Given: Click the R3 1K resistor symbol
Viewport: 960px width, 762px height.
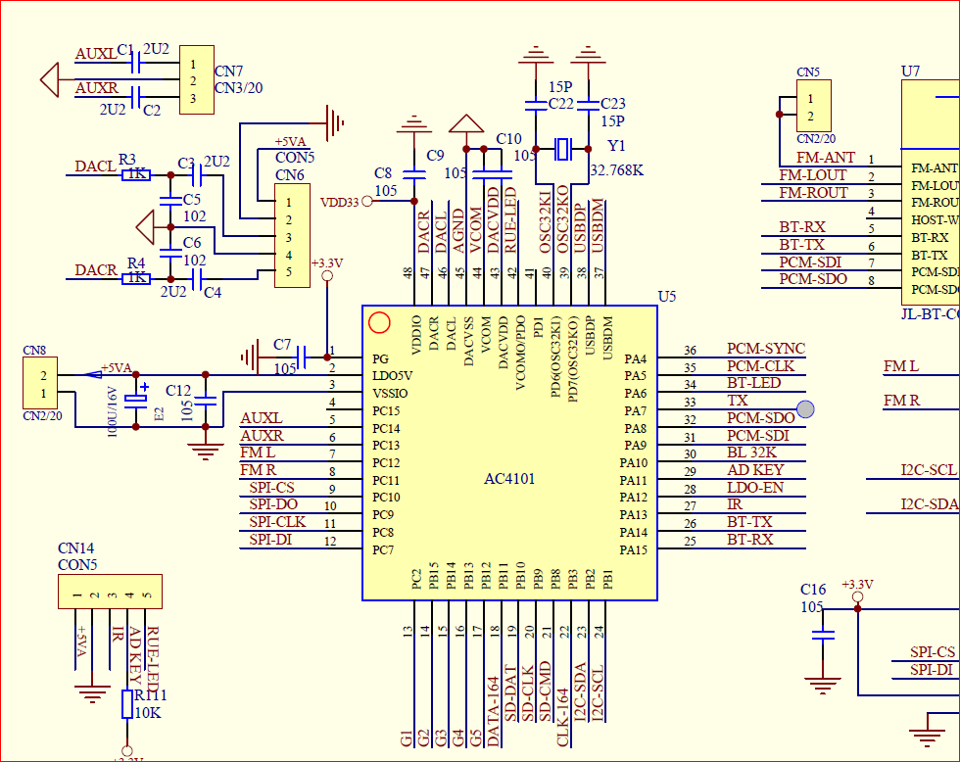Looking at the screenshot, I should point(135,174).
